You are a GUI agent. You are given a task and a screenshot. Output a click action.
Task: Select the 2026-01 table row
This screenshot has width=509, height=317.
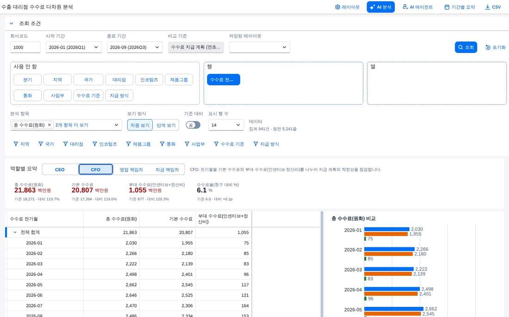pyautogui.click(x=129, y=243)
